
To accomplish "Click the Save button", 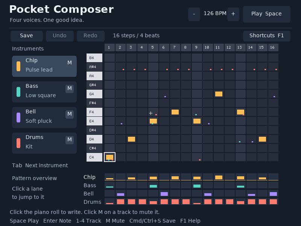I will point(26,36).
